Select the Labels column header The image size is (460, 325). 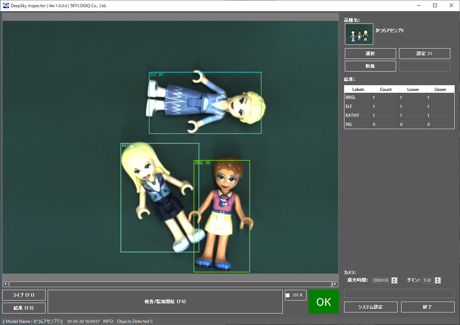click(x=358, y=89)
